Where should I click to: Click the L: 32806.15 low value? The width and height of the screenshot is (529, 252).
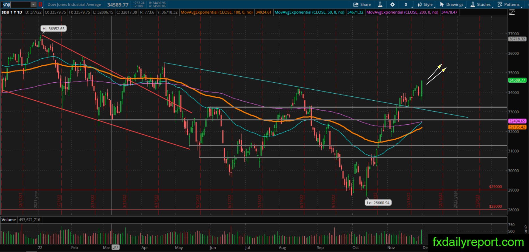[103, 12]
